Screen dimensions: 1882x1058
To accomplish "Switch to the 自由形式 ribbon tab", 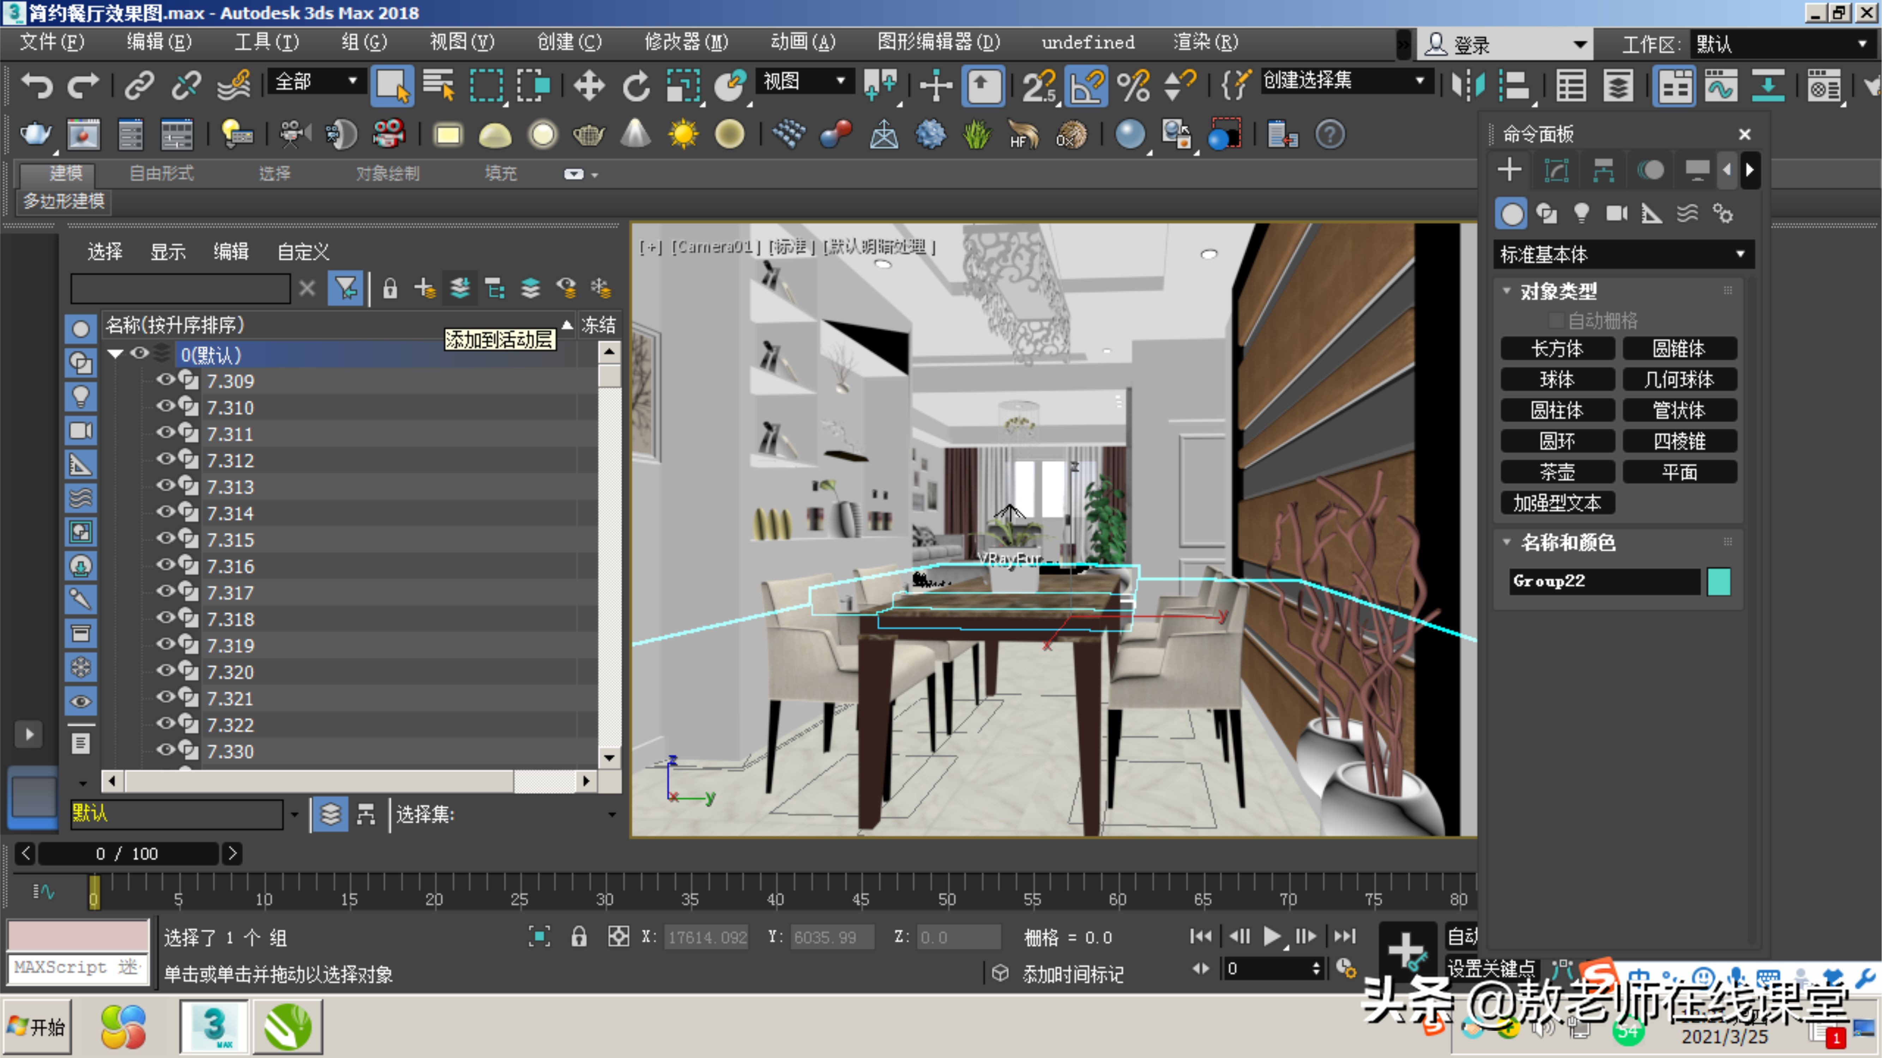I will [161, 173].
